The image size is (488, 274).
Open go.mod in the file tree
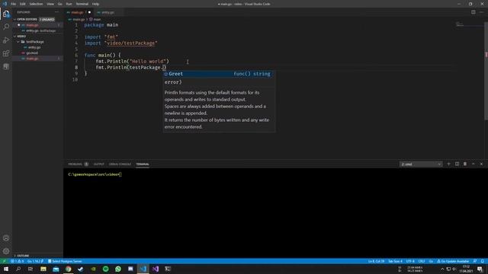click(32, 53)
